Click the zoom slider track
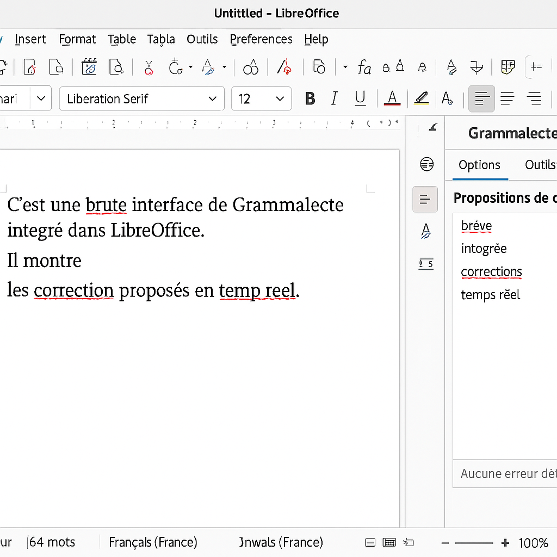The width and height of the screenshot is (557, 557). 474,543
